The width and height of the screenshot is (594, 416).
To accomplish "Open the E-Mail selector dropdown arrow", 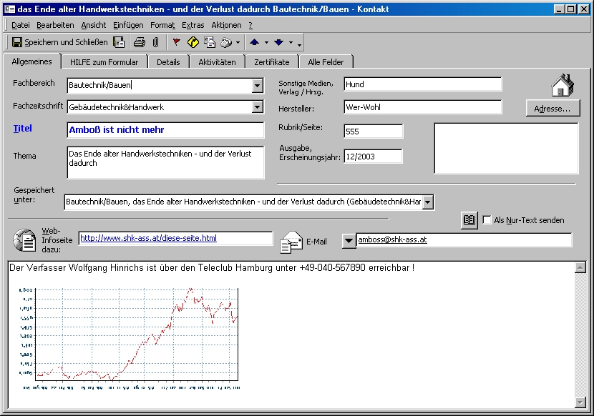I will tap(349, 240).
